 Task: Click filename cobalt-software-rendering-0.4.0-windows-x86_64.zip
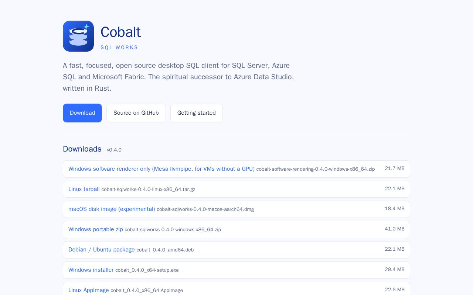(316, 169)
